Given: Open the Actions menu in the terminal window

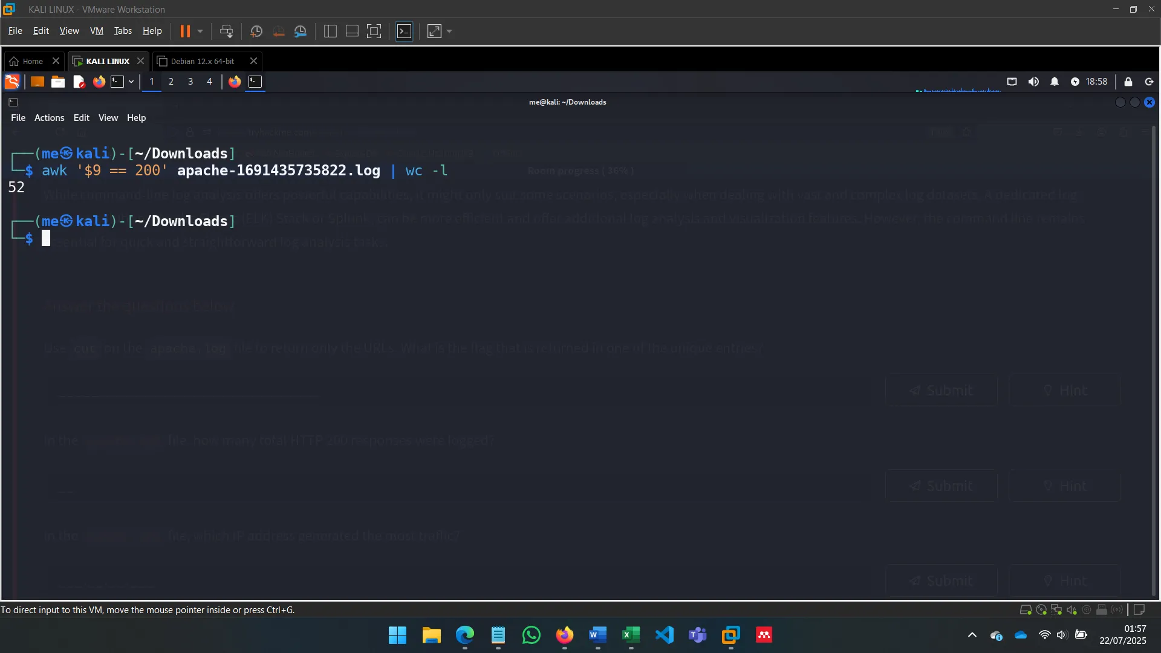Looking at the screenshot, I should 48,117.
